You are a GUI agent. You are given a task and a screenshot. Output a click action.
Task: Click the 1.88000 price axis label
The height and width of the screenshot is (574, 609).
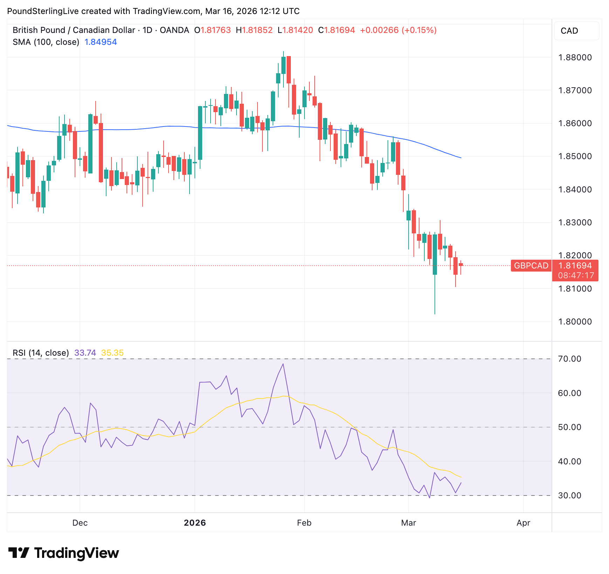(575, 57)
